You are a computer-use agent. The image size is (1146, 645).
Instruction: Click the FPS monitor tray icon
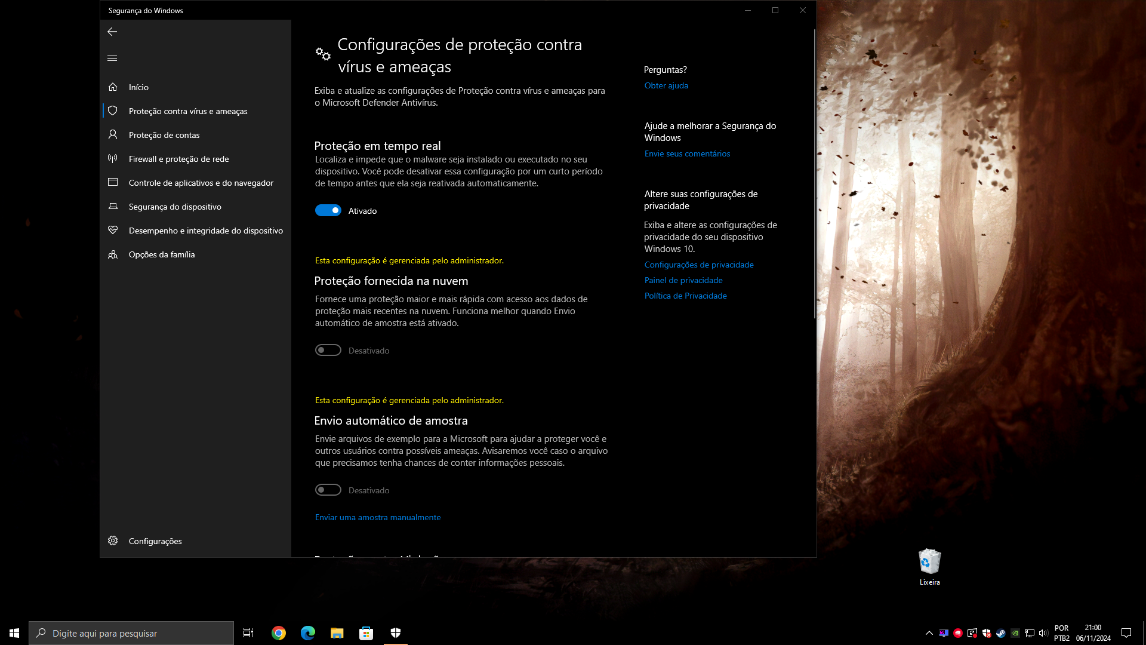pos(944,633)
